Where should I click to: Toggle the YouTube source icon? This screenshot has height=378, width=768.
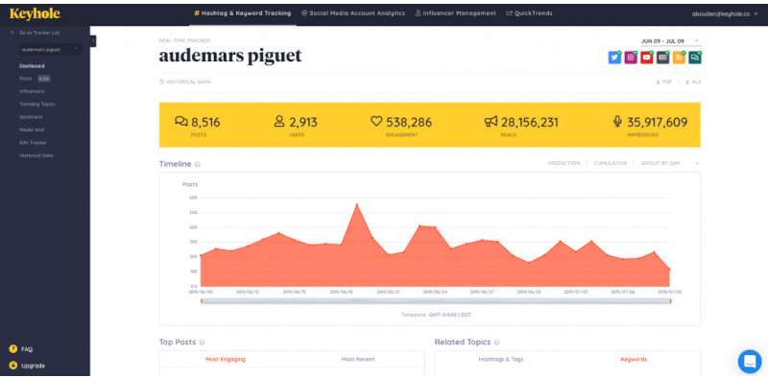(647, 58)
